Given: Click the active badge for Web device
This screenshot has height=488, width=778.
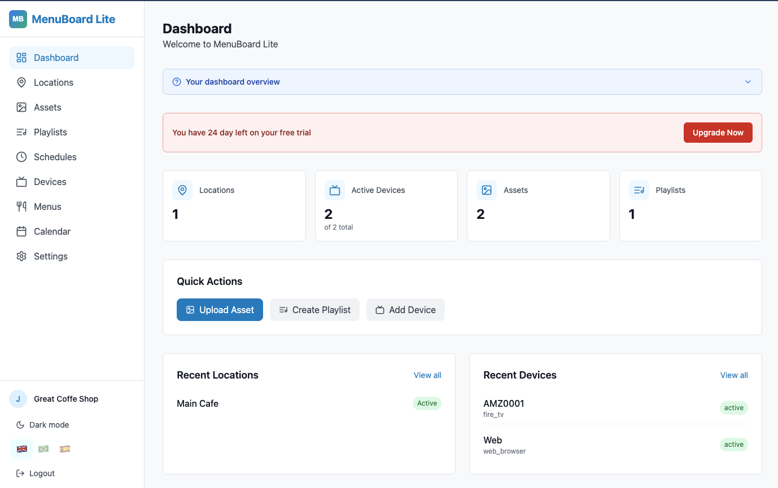Looking at the screenshot, I should (734, 445).
